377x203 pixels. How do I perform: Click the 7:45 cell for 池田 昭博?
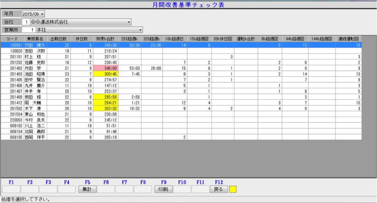pyautogui.click(x=130, y=74)
